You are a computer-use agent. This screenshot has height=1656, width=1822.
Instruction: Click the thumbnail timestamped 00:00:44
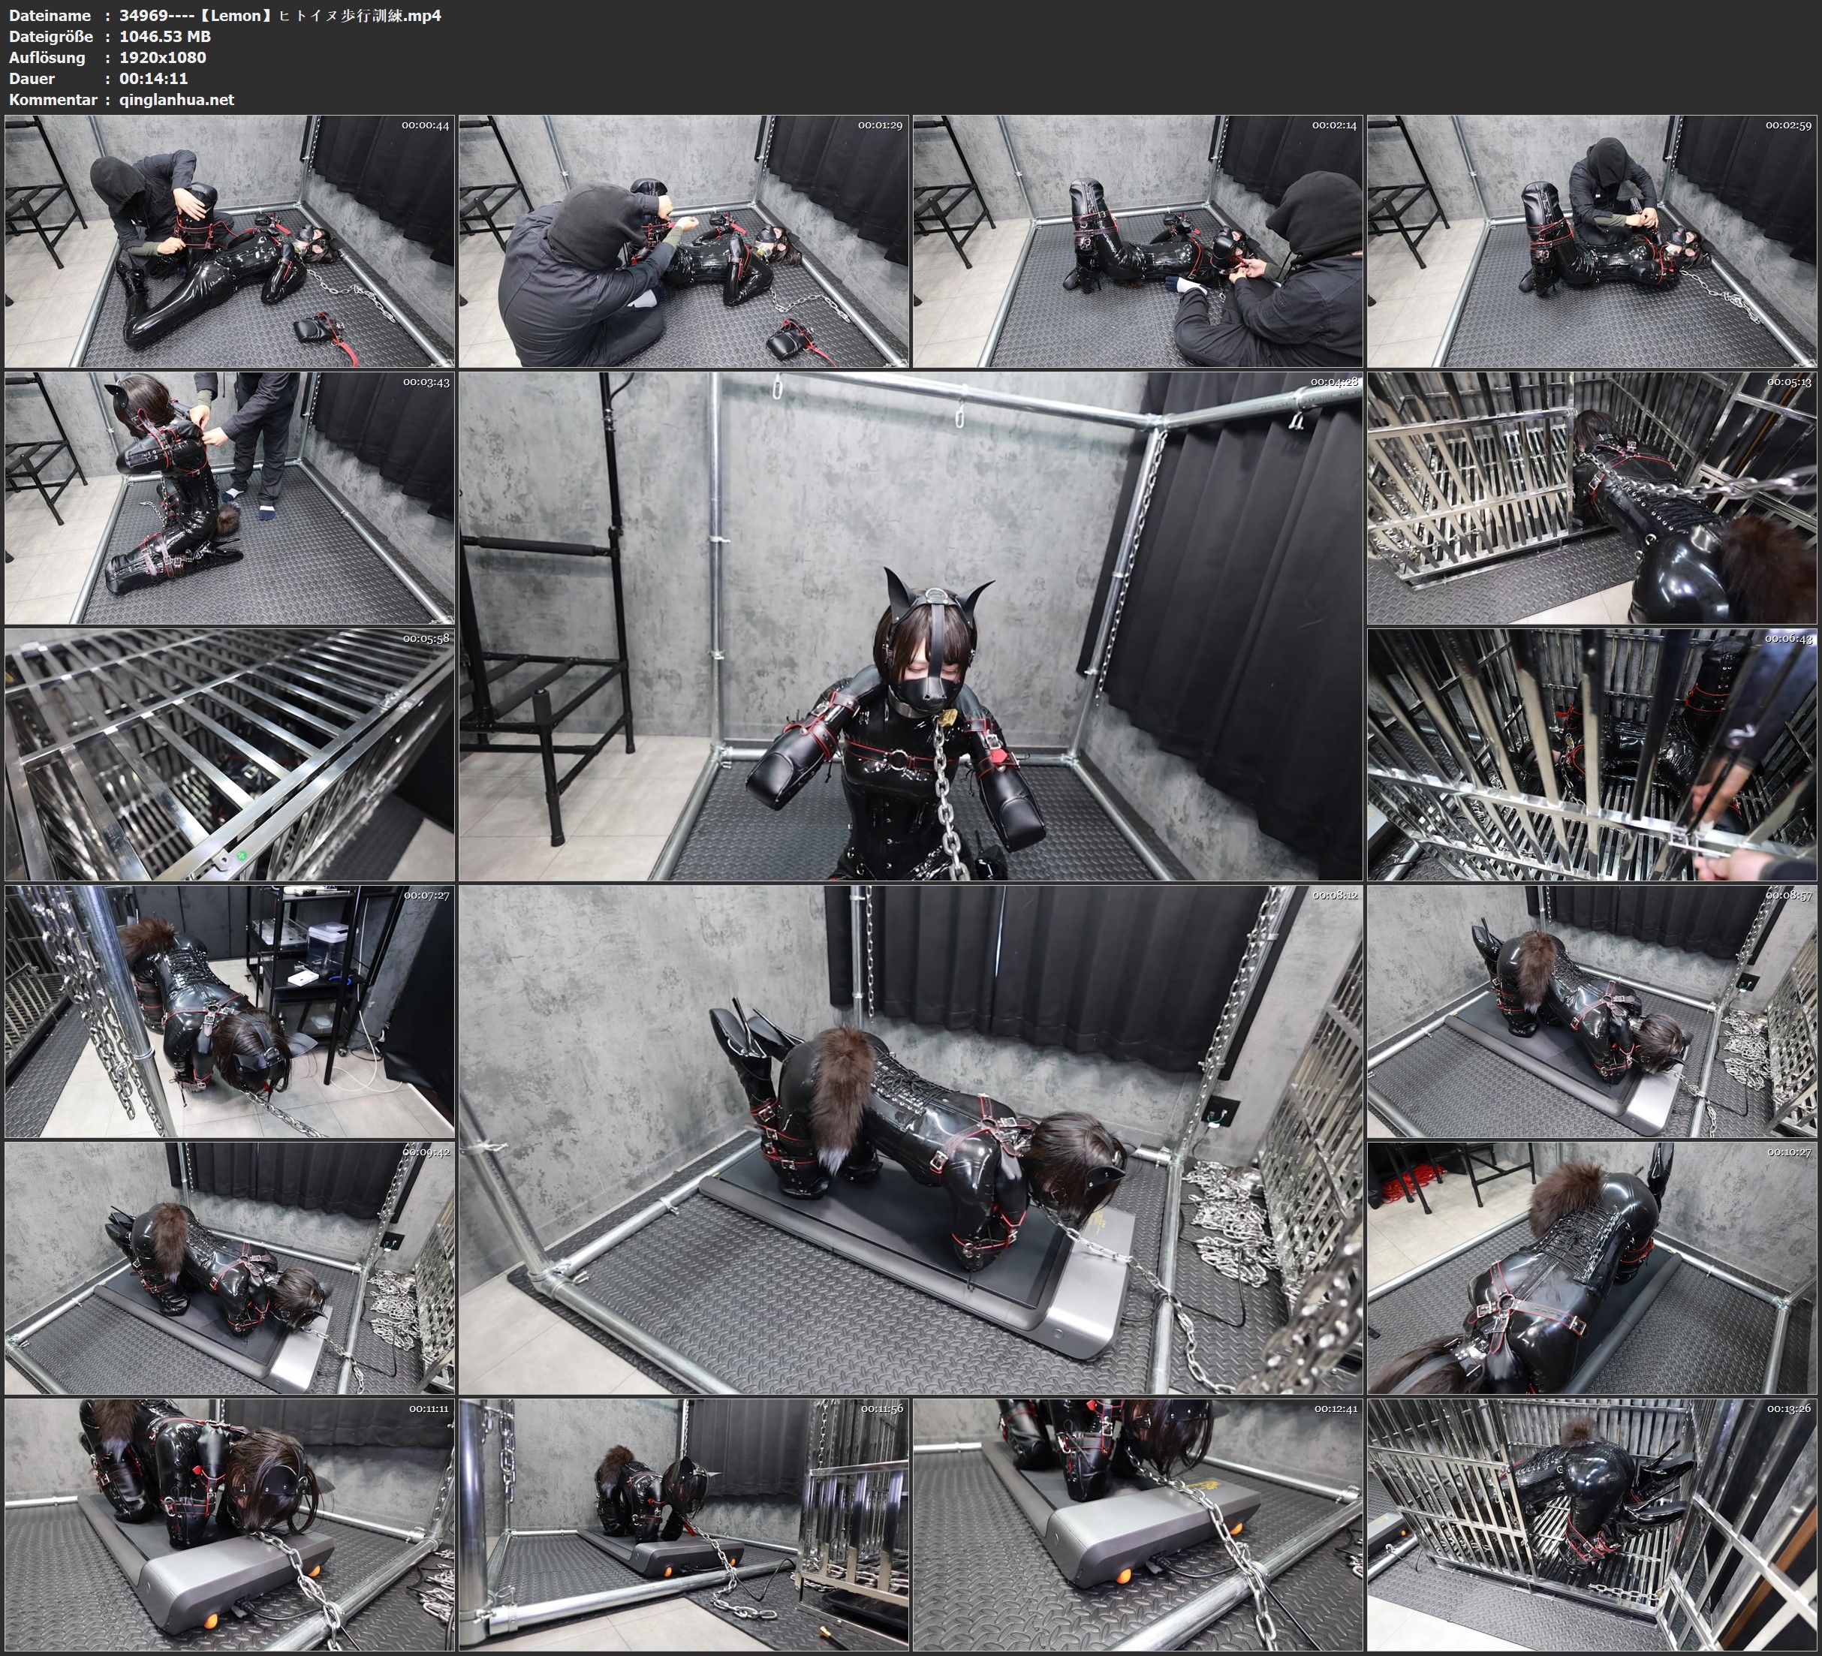pos(230,242)
